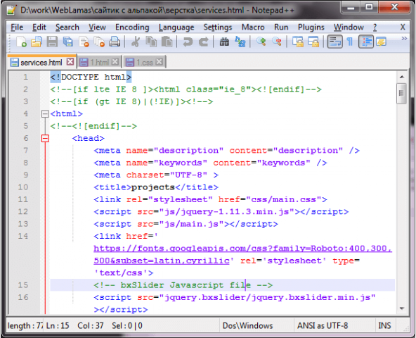This screenshot has width=416, height=338.
Task: Open the Encoding menu
Action: click(x=132, y=27)
